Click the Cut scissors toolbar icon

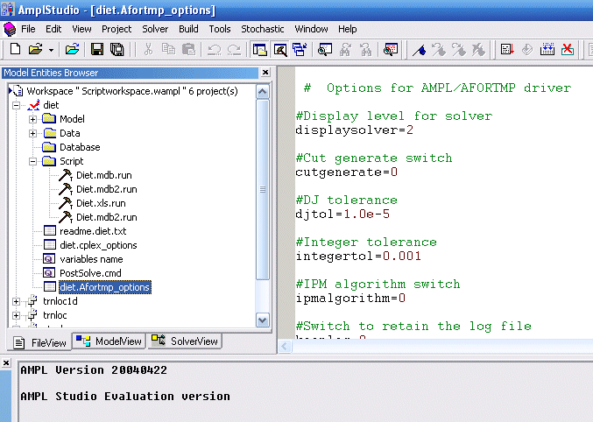[148, 49]
